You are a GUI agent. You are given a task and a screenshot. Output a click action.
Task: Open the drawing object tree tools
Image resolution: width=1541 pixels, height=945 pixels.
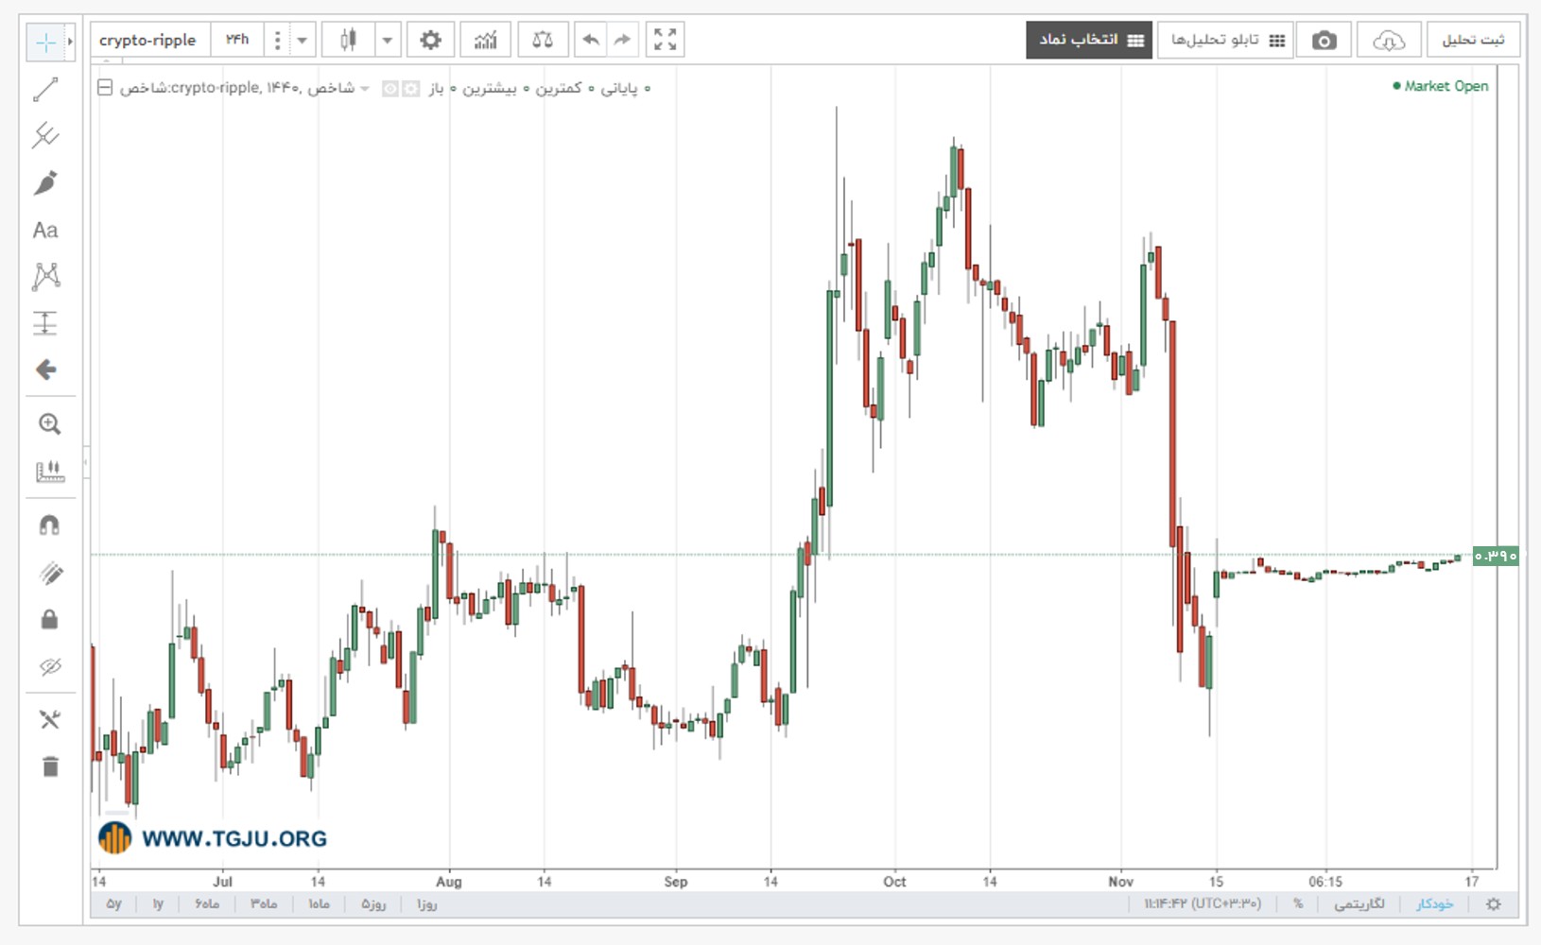(x=49, y=720)
